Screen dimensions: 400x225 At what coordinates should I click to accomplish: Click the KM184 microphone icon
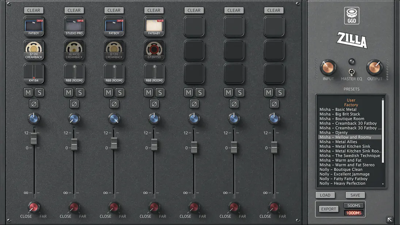(x=34, y=74)
